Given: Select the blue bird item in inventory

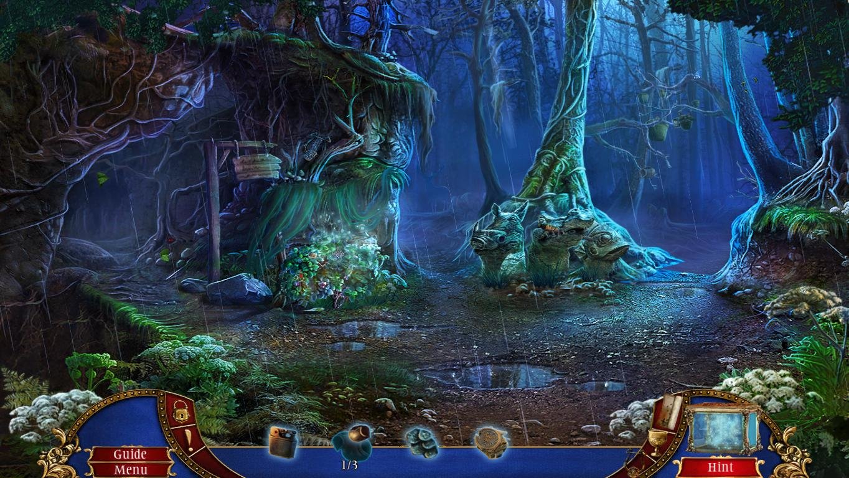Looking at the screenshot, I should [352, 442].
